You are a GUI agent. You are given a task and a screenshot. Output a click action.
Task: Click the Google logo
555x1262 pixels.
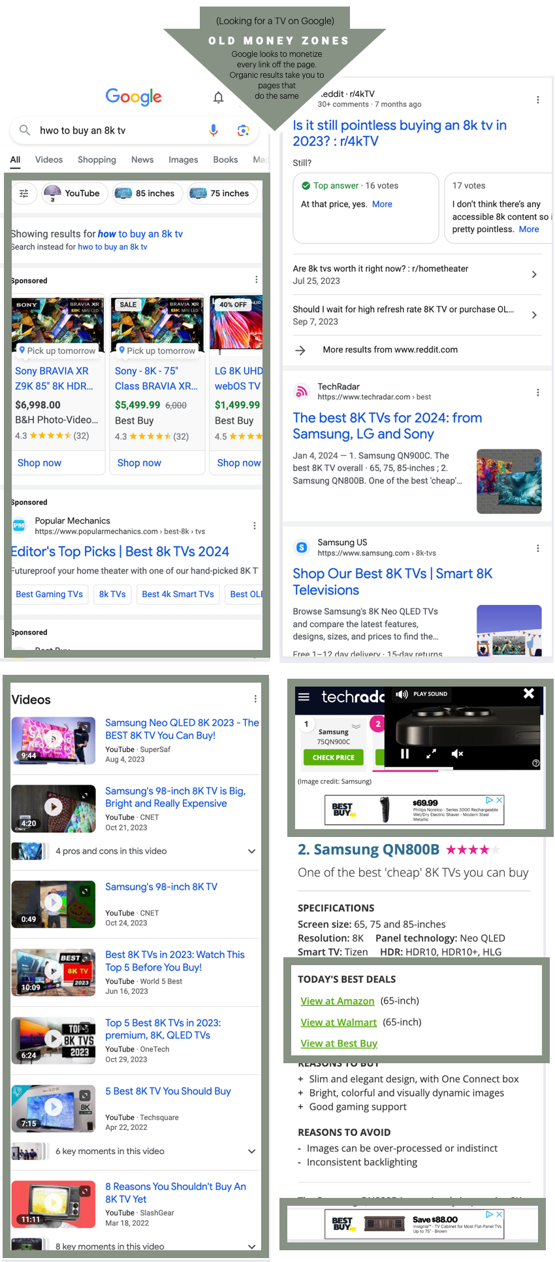pos(134,97)
